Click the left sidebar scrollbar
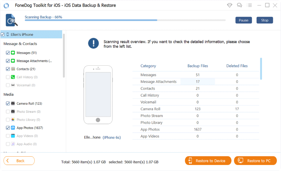 click(64, 55)
